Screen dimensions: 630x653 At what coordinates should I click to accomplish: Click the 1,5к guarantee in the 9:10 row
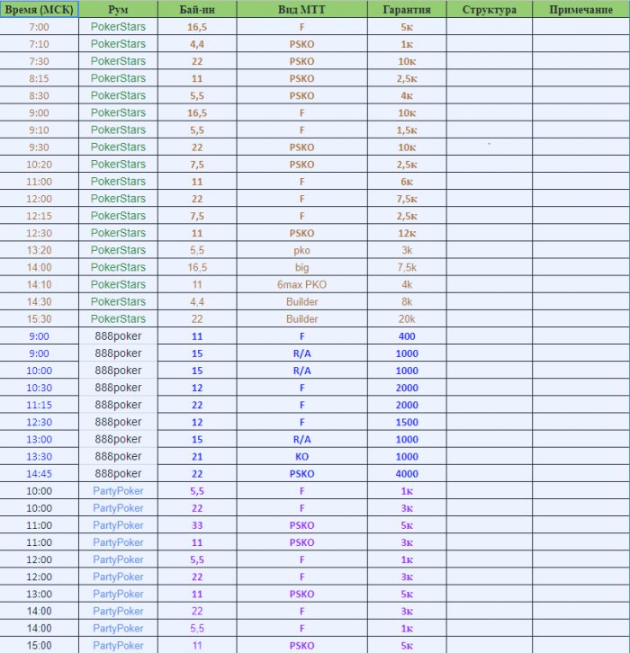click(407, 130)
